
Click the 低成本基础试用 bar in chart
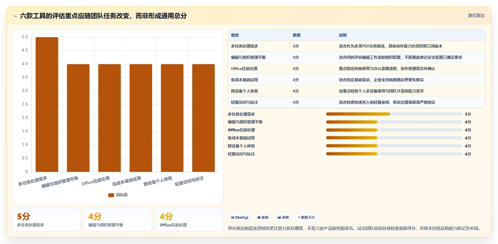pyautogui.click(x=141, y=118)
